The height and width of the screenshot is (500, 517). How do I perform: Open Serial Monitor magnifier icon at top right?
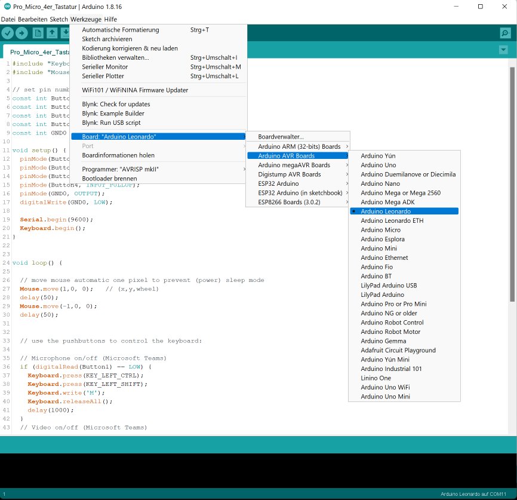(505, 33)
